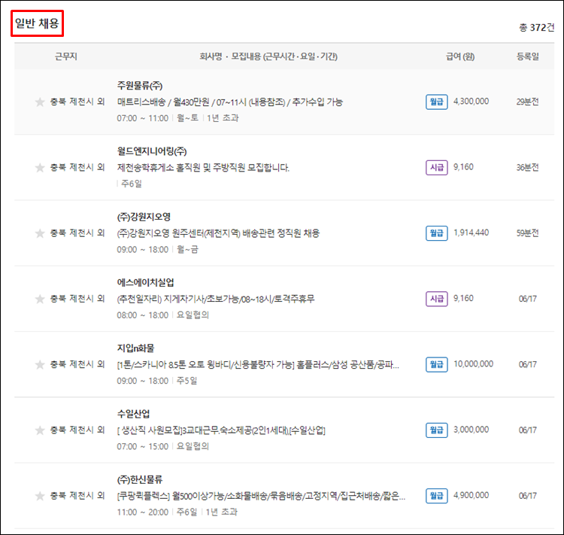Image resolution: width=564 pixels, height=535 pixels.
Task: Open (주)강원지오영 company link
Action: point(144,217)
